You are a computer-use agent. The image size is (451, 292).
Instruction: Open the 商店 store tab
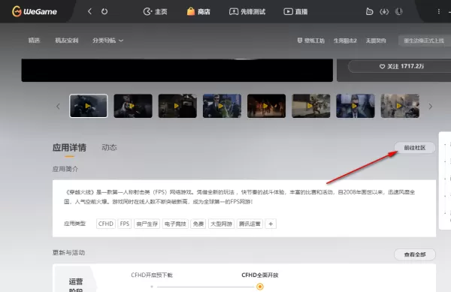pos(198,11)
